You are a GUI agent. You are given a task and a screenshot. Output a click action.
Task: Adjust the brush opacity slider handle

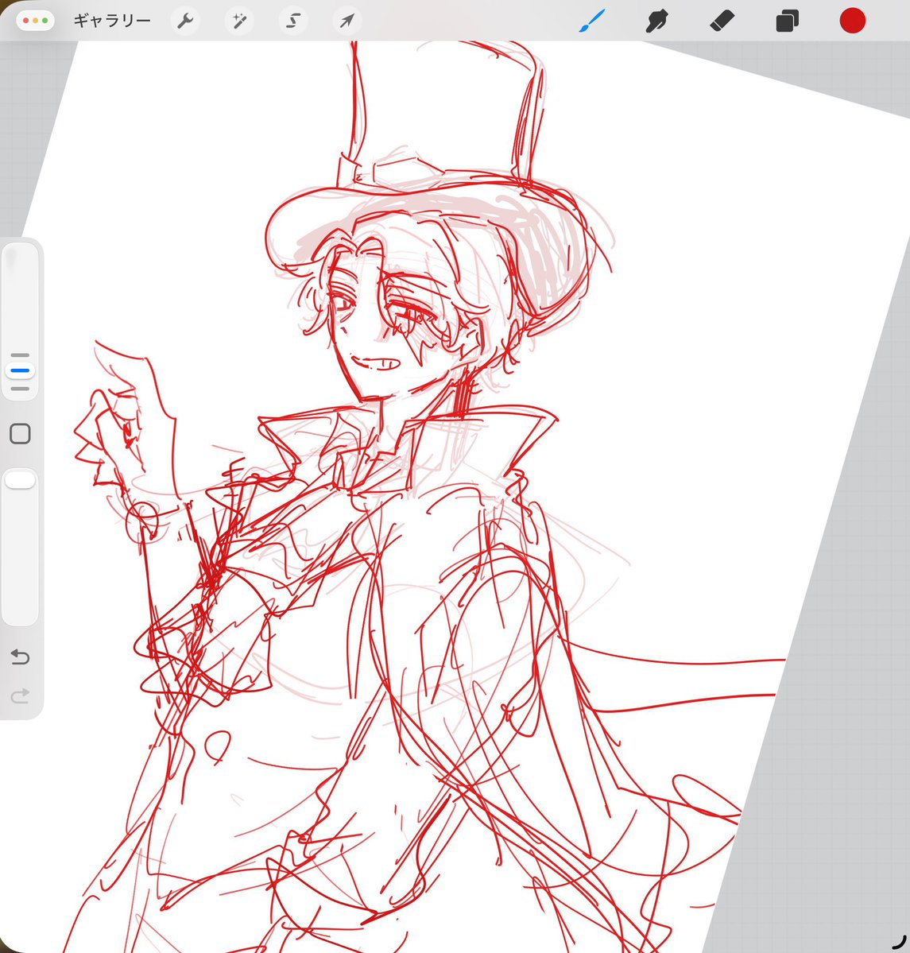(20, 480)
